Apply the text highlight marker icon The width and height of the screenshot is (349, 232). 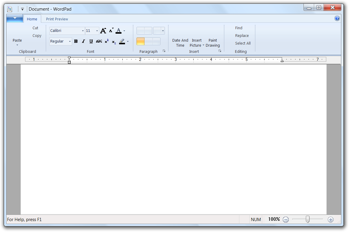122,41
